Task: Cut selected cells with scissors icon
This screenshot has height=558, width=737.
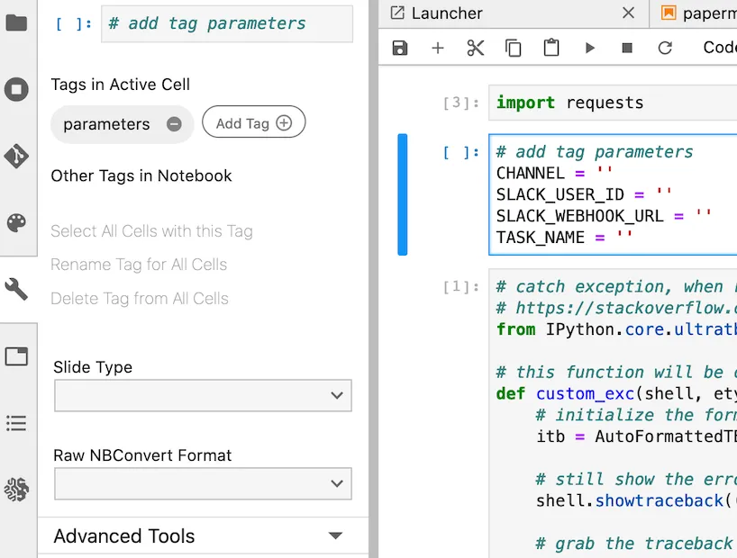Action: coord(475,48)
